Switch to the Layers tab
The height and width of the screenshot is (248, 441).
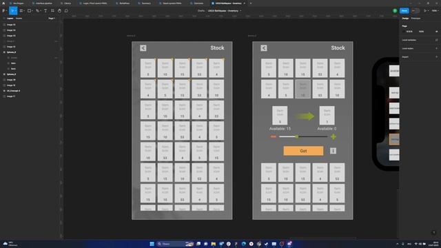10,19
